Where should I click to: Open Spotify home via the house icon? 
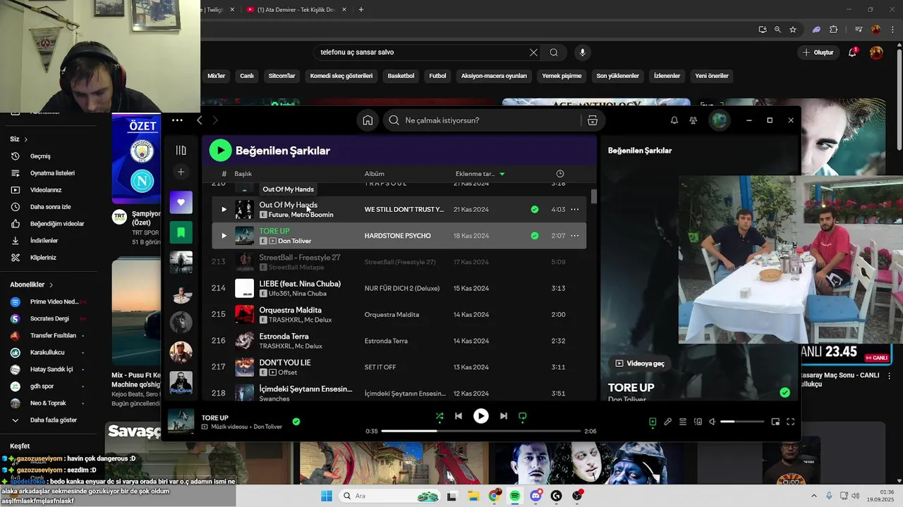[x=368, y=120]
